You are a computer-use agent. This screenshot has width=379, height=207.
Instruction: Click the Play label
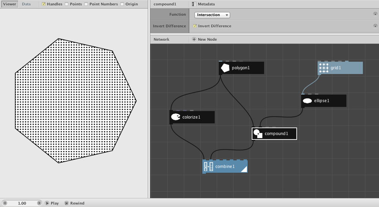55,203
